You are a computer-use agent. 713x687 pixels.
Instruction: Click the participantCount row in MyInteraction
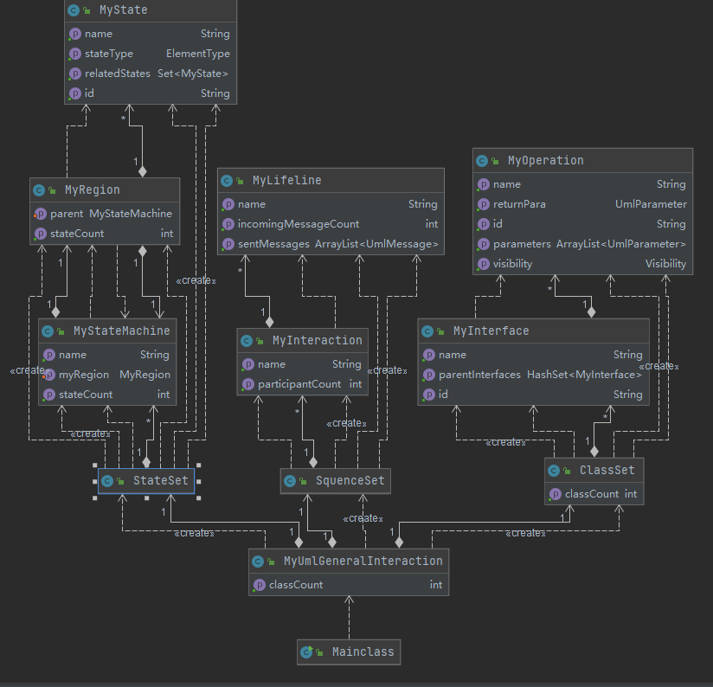(302, 384)
